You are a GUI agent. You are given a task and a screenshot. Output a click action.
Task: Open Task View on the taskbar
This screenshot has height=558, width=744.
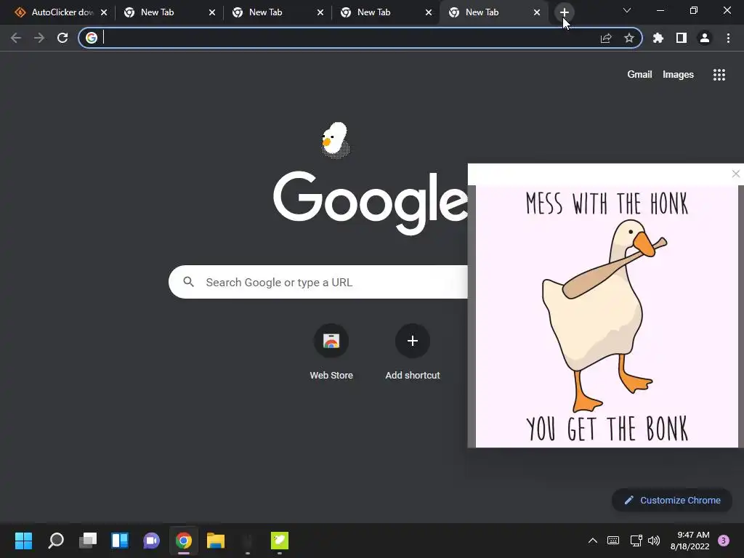pos(88,541)
